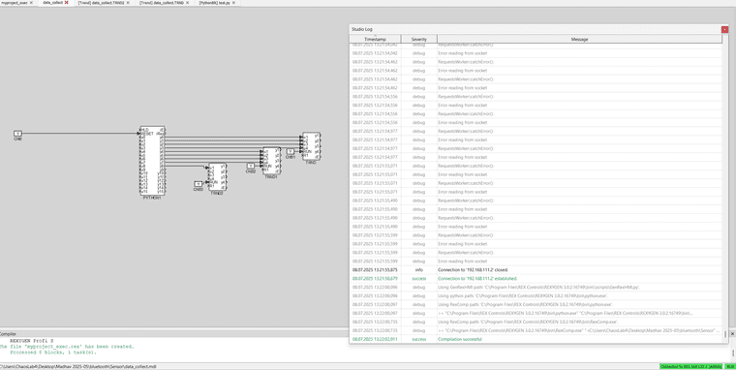The height and width of the screenshot is (370, 736).
Task: Select the CNB2 constant block
Action: tap(251, 166)
